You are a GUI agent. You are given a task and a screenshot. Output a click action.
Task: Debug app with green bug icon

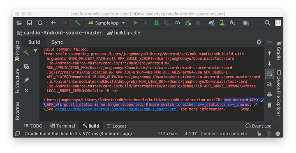(x=156, y=23)
